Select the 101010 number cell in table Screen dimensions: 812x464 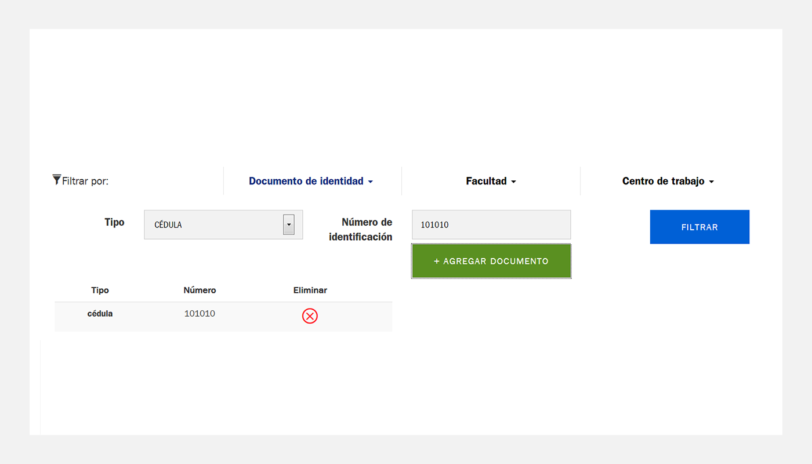pos(200,314)
